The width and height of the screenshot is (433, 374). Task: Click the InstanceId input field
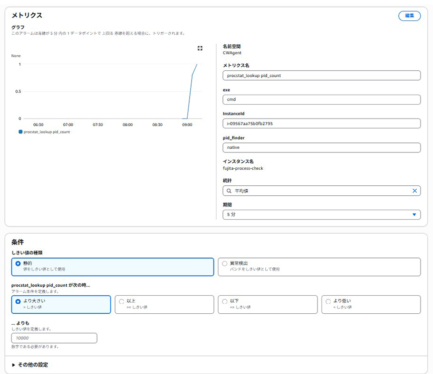[x=322, y=124]
